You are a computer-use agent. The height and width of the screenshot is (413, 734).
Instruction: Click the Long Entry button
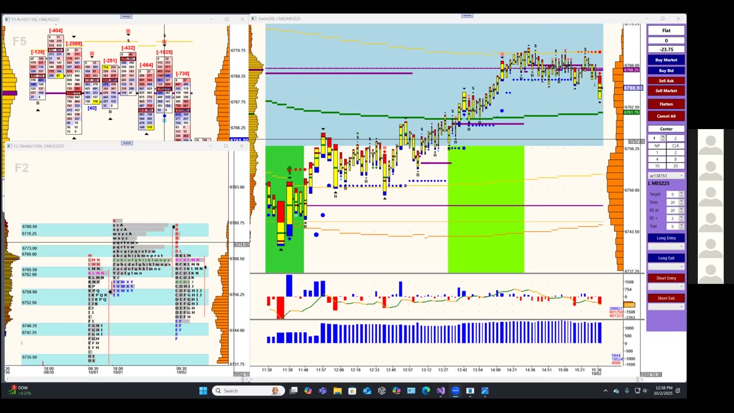pyautogui.click(x=666, y=237)
